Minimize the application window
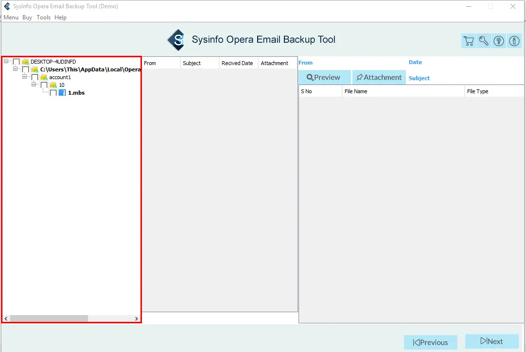The height and width of the screenshot is (352, 526). click(x=469, y=6)
